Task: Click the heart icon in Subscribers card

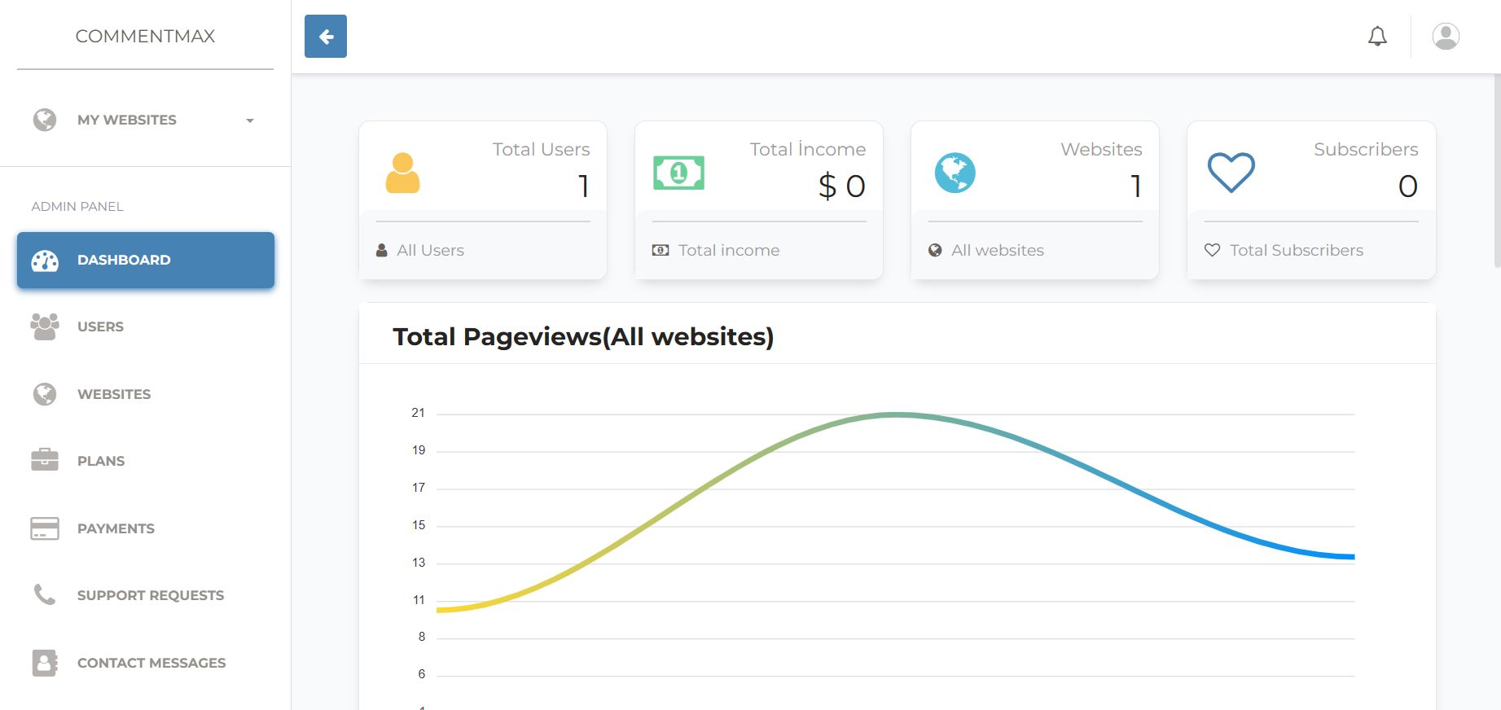Action: click(1231, 173)
